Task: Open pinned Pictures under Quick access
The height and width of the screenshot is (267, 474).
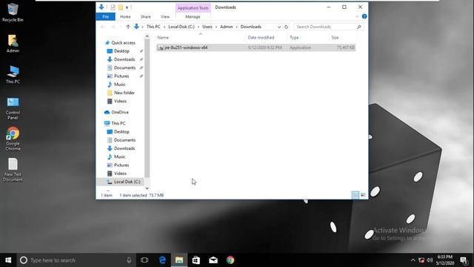Action: (x=121, y=76)
